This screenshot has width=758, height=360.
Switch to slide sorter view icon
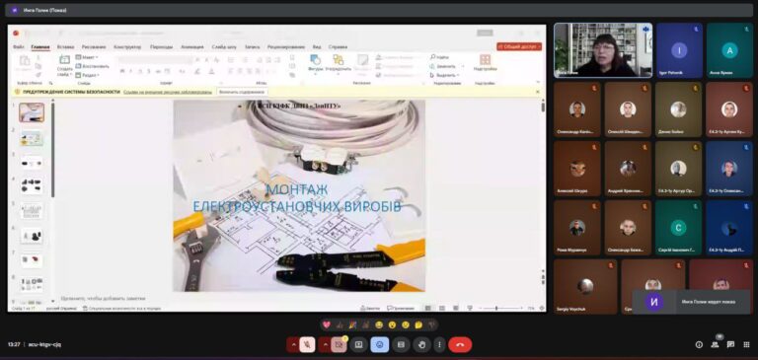pos(442,308)
